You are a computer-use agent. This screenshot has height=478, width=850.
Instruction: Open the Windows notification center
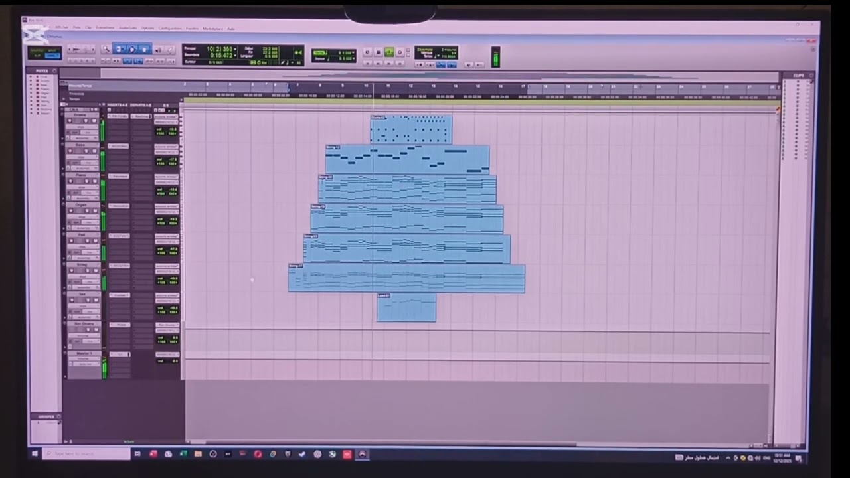point(799,457)
